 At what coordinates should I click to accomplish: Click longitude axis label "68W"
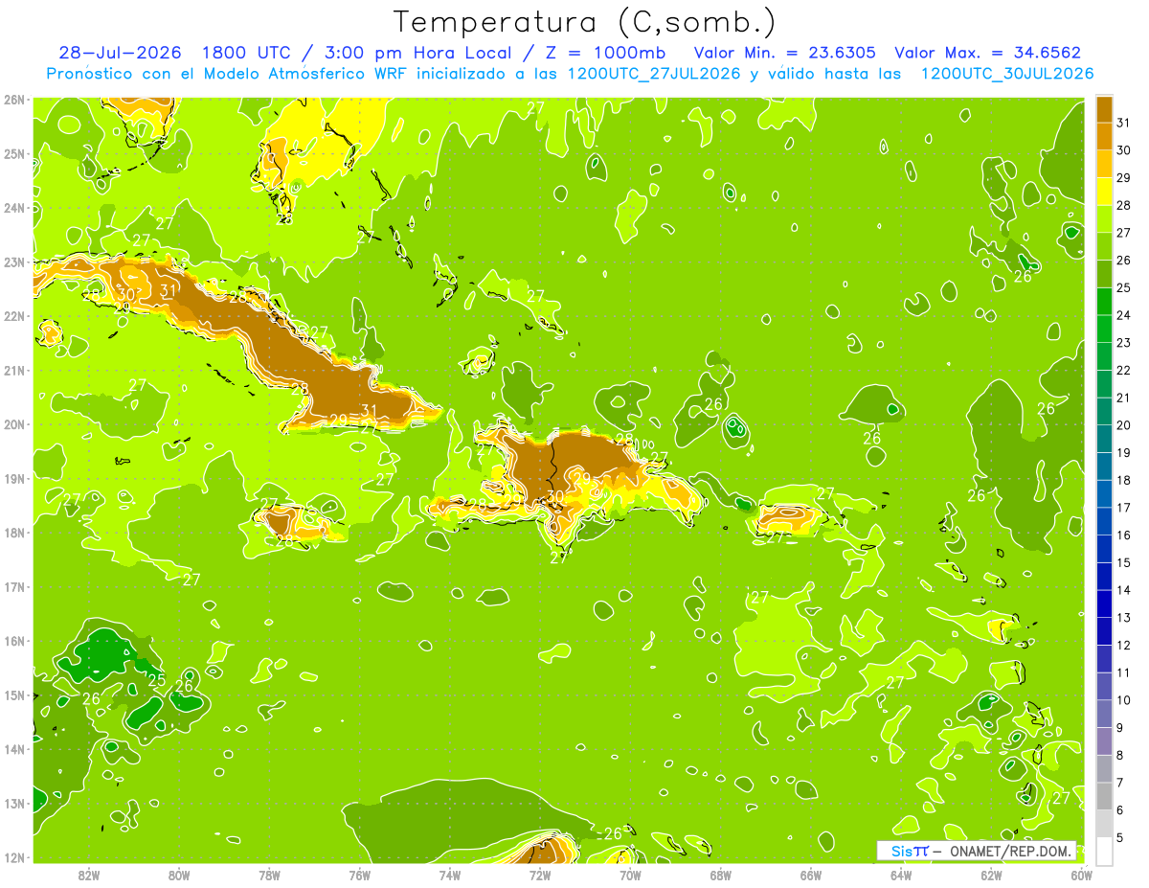coord(720,876)
